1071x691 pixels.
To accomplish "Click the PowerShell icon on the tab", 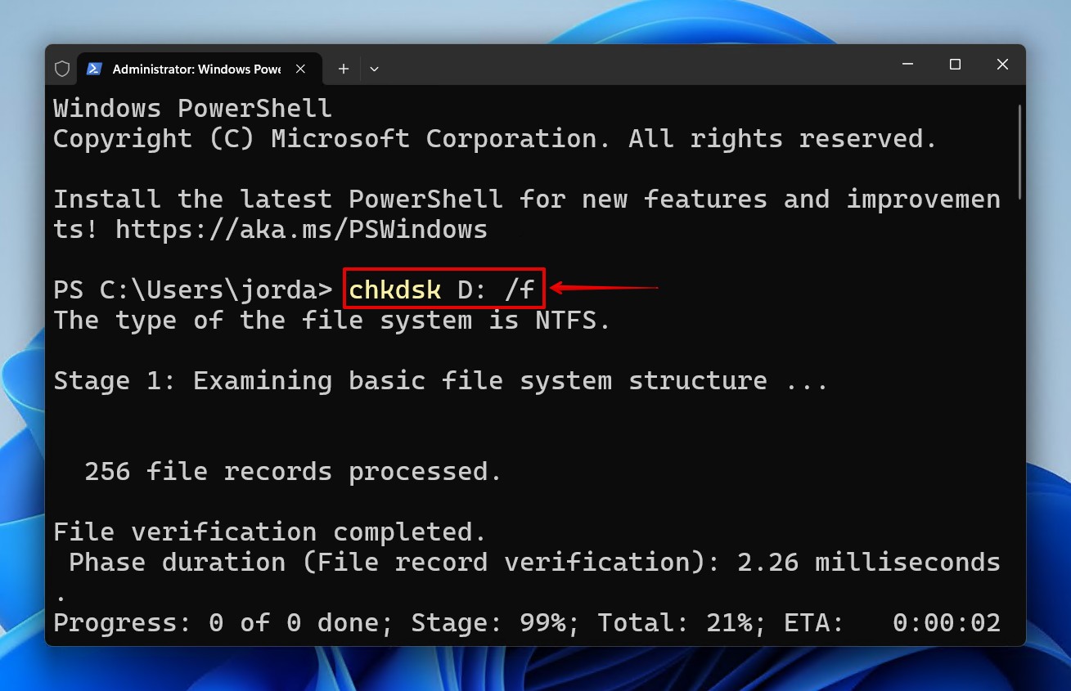I will click(x=94, y=69).
